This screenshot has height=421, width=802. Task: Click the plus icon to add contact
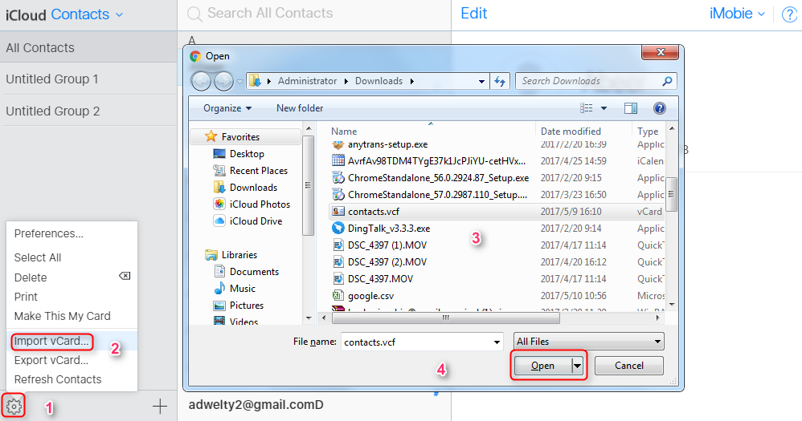tap(160, 407)
